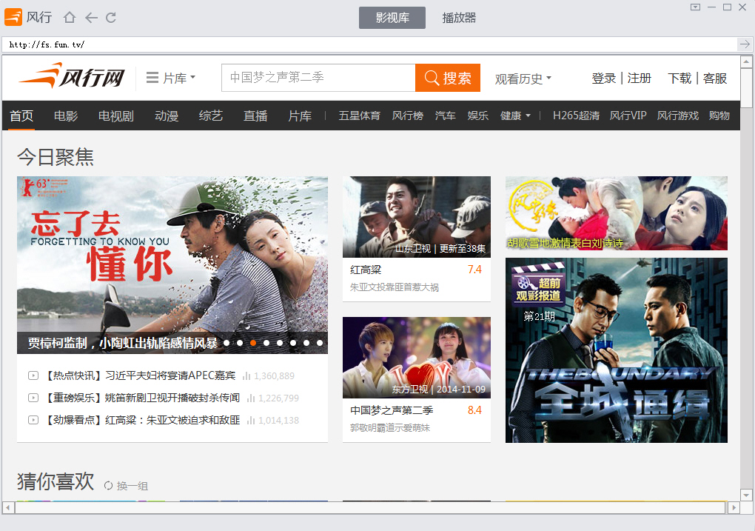Click the address bar showing http://fs.fun.tv/
This screenshot has width=755, height=531.
(370, 44)
